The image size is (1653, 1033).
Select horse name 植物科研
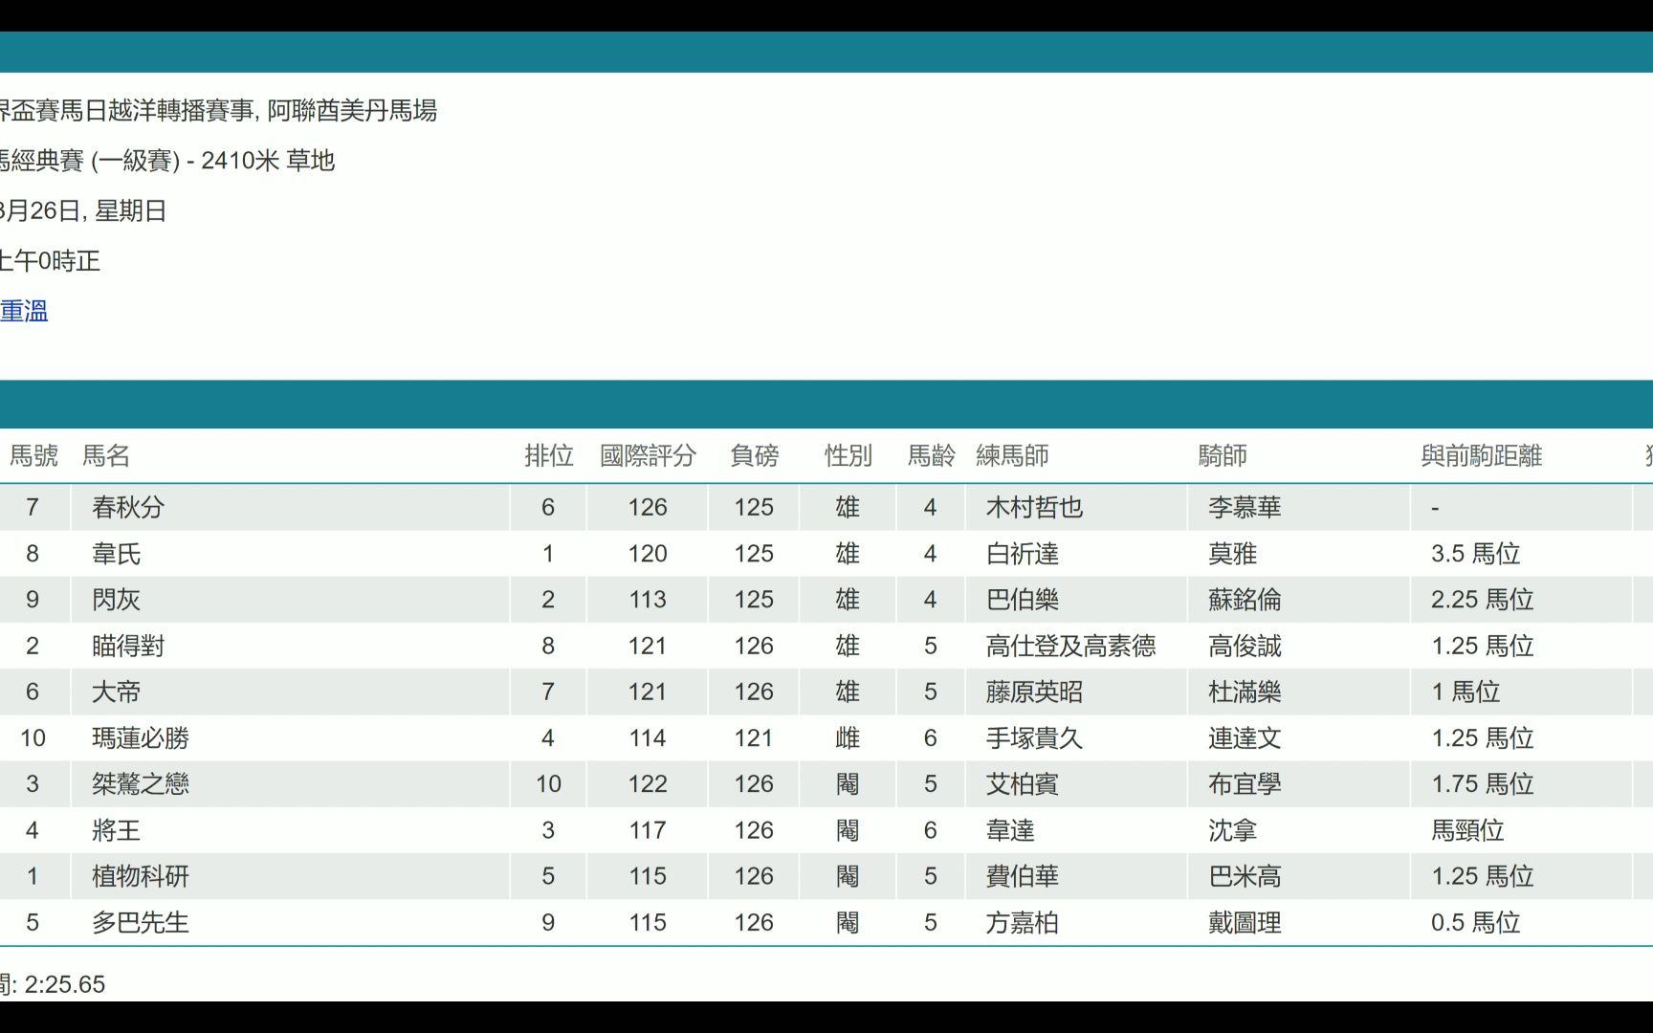141,876
